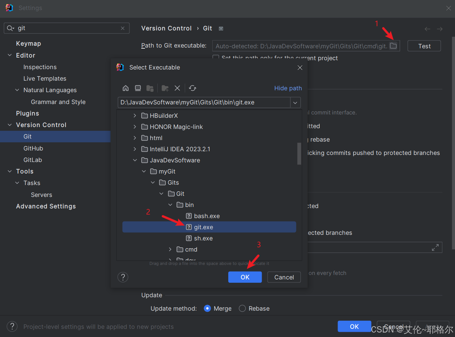Click Cancel in Select Executable dialog
Image resolution: width=455 pixels, height=337 pixels.
point(284,277)
